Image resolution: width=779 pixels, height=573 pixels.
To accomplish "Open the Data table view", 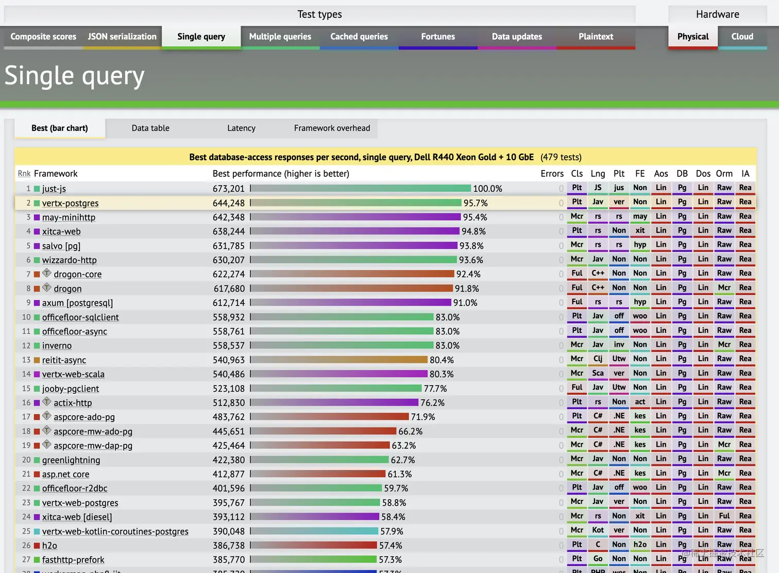I will (x=150, y=128).
